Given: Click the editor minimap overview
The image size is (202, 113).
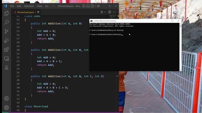Looking at the screenshot, I should [113, 16].
